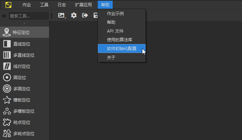Click the export arrow icon in toolbar

[x=85, y=15]
